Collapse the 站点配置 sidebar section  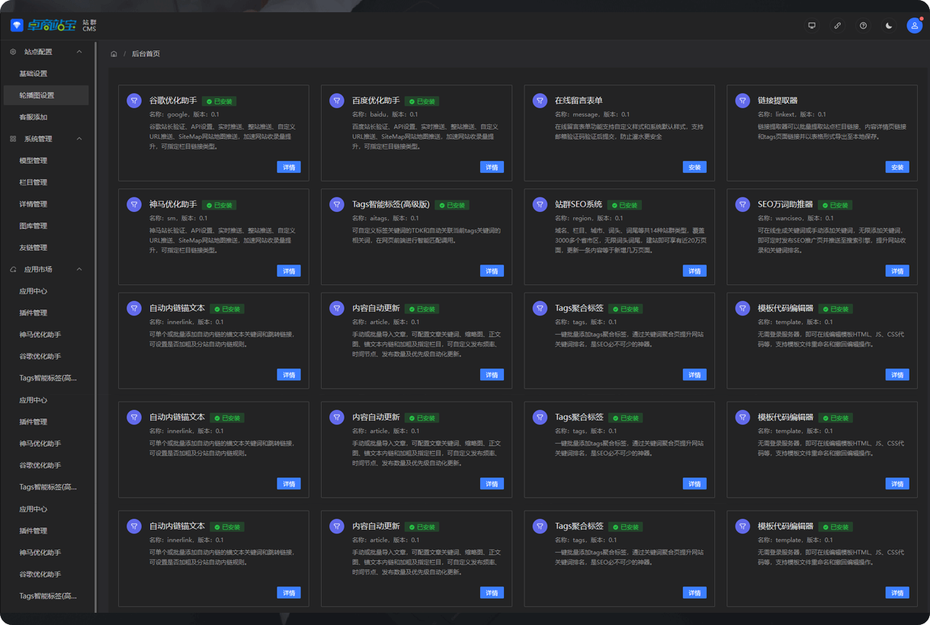pos(79,52)
